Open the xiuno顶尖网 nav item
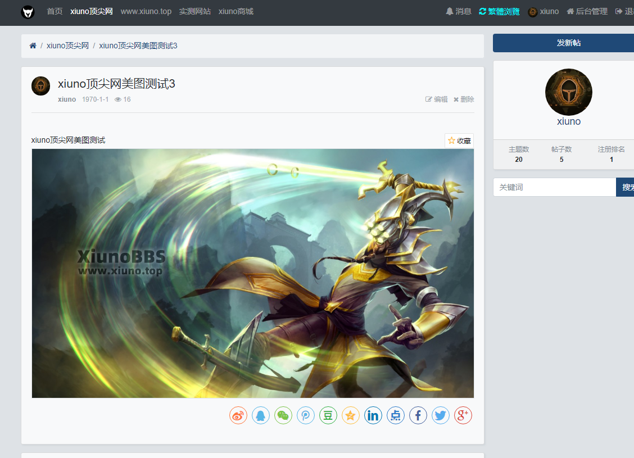Image resolution: width=634 pixels, height=458 pixels. pyautogui.click(x=92, y=11)
